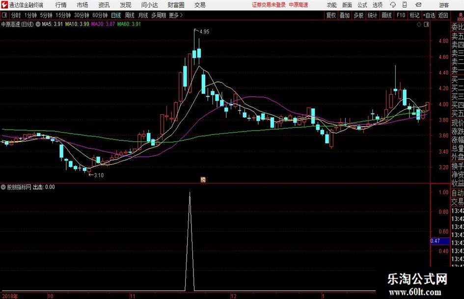This screenshot has width=464, height=299.
Task: Open the customer service headset icon
Action: [x=393, y=5]
